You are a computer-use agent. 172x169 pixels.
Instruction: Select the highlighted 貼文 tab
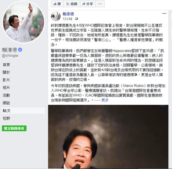(23, 111)
